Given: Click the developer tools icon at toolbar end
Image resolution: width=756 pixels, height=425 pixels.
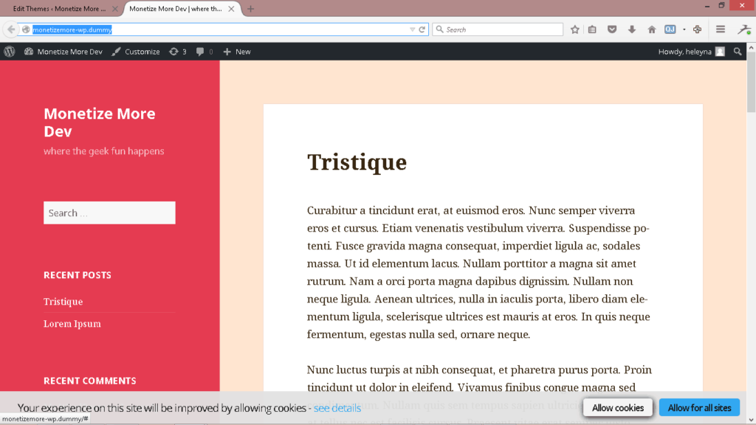Looking at the screenshot, I should [744, 30].
